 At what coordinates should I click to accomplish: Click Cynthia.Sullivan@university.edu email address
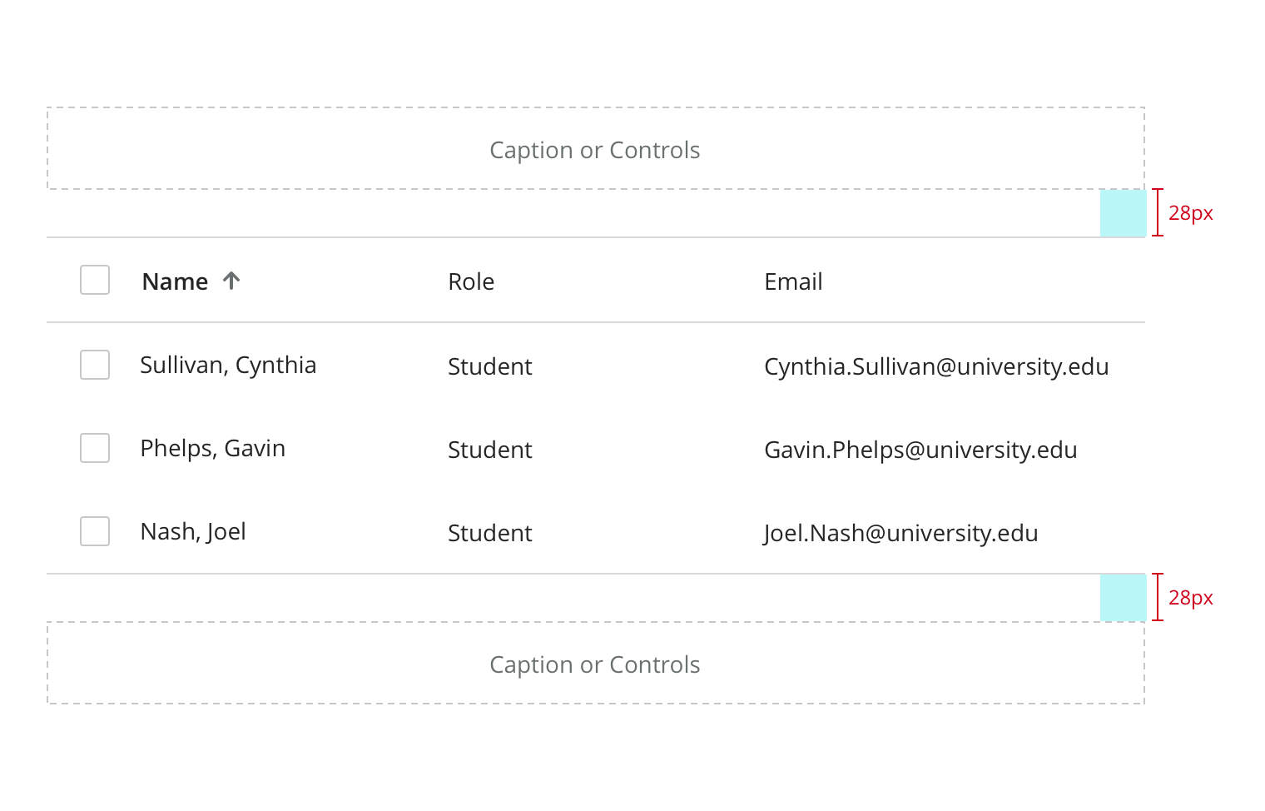click(936, 366)
